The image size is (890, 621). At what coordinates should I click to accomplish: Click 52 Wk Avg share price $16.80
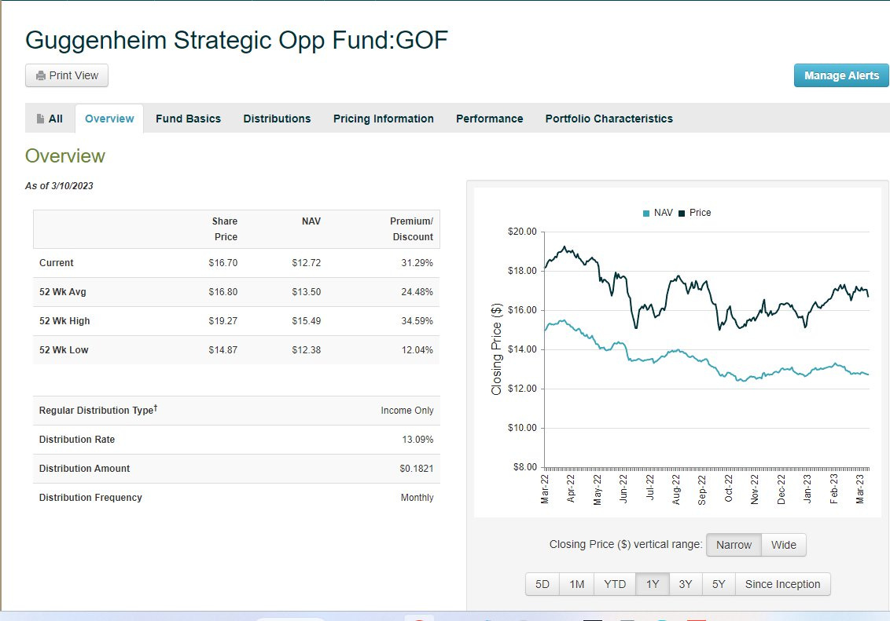[x=223, y=292]
